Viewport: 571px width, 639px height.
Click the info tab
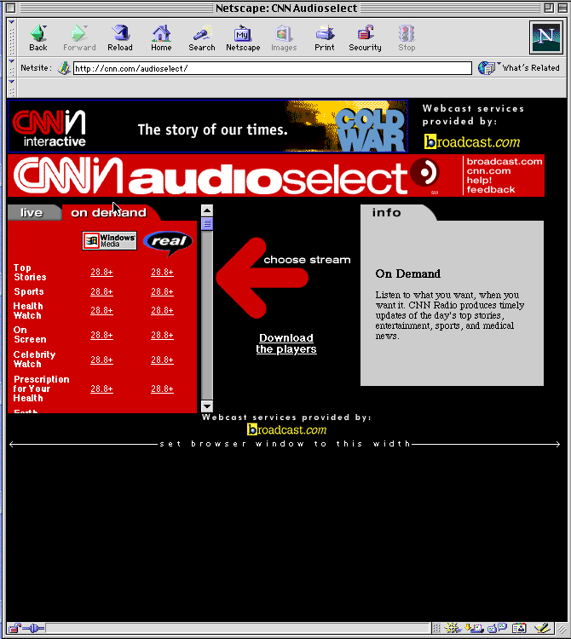coord(386,212)
